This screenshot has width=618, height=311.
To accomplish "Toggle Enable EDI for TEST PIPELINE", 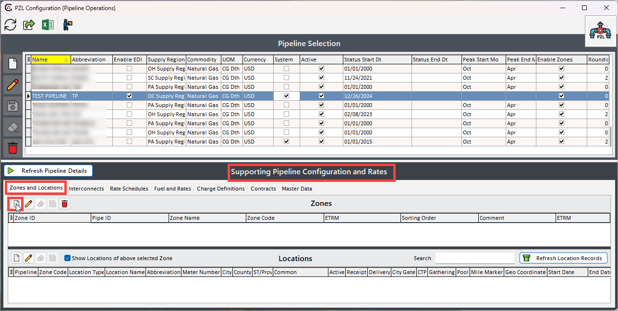I will click(x=129, y=96).
